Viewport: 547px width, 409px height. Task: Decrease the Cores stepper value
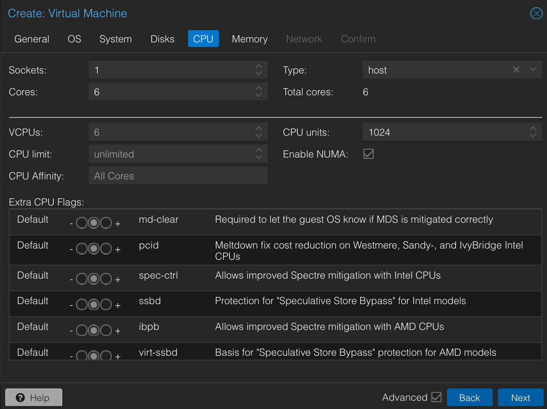point(259,95)
